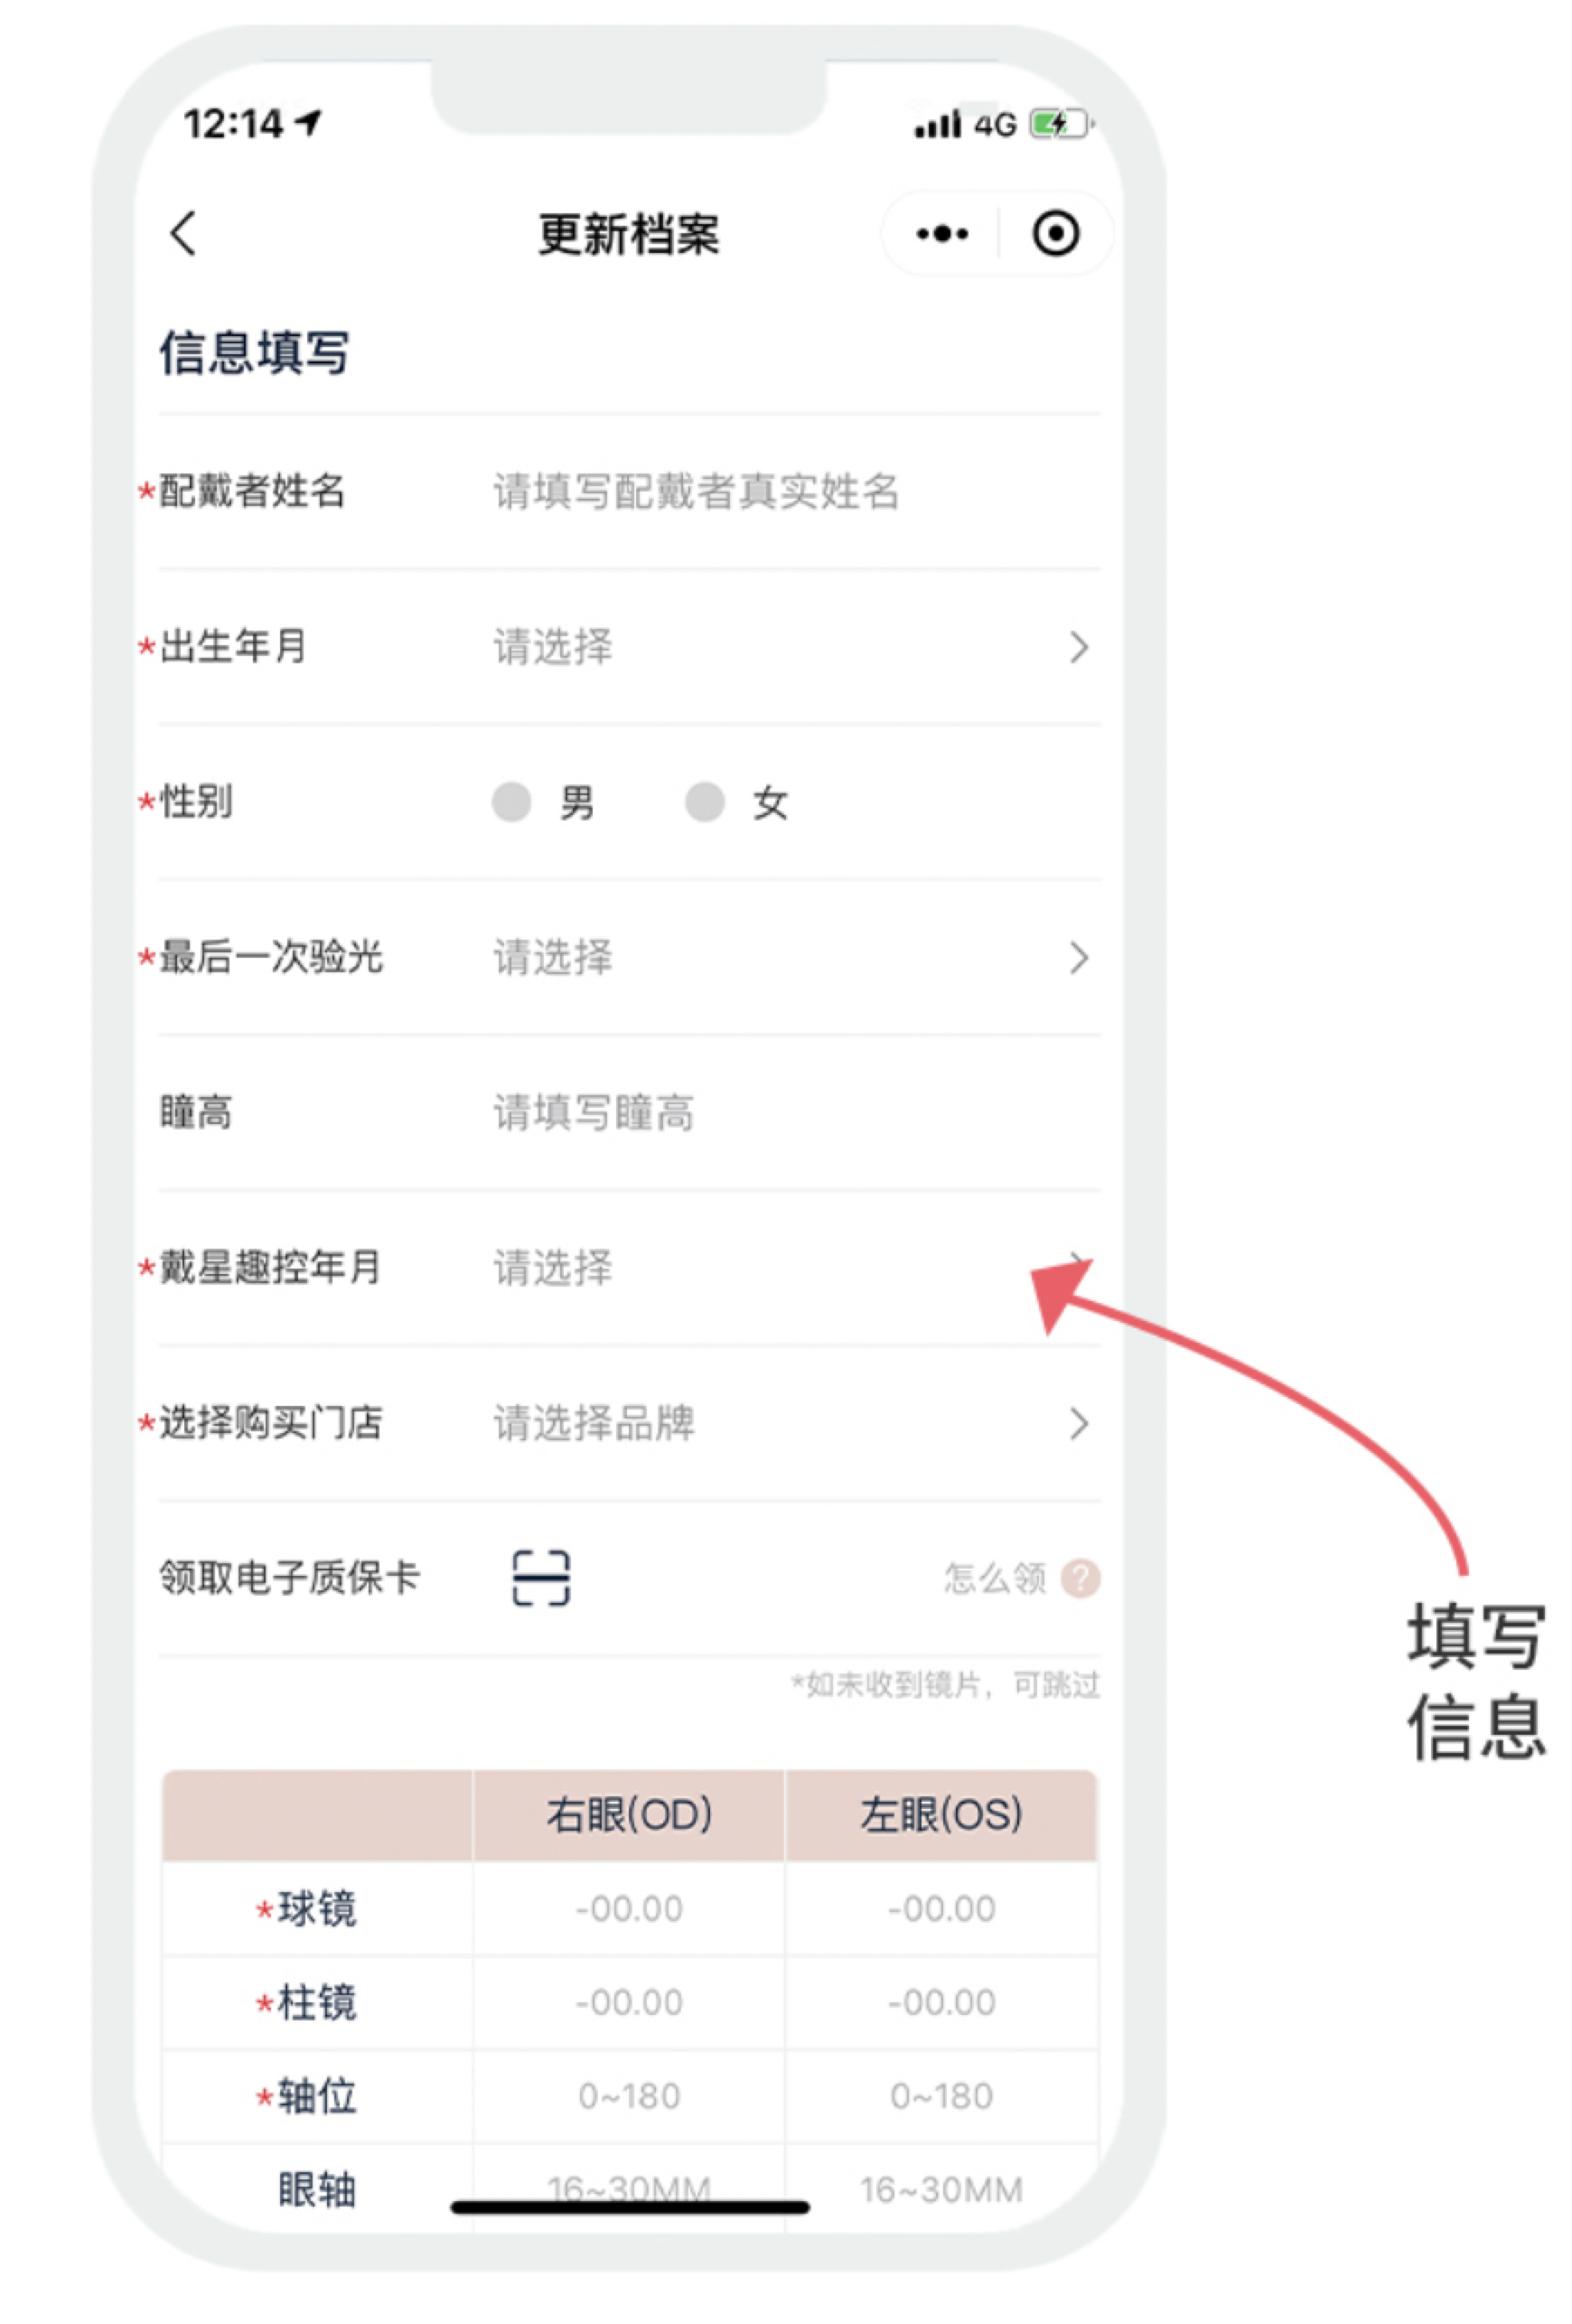Expand 选择购买门店 brand chooser
The width and height of the screenshot is (1572, 2324).
tap(629, 1423)
